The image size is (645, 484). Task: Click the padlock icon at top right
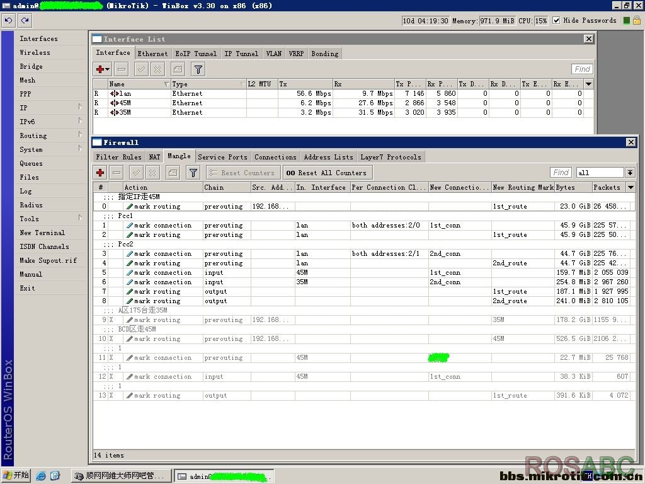(637, 20)
